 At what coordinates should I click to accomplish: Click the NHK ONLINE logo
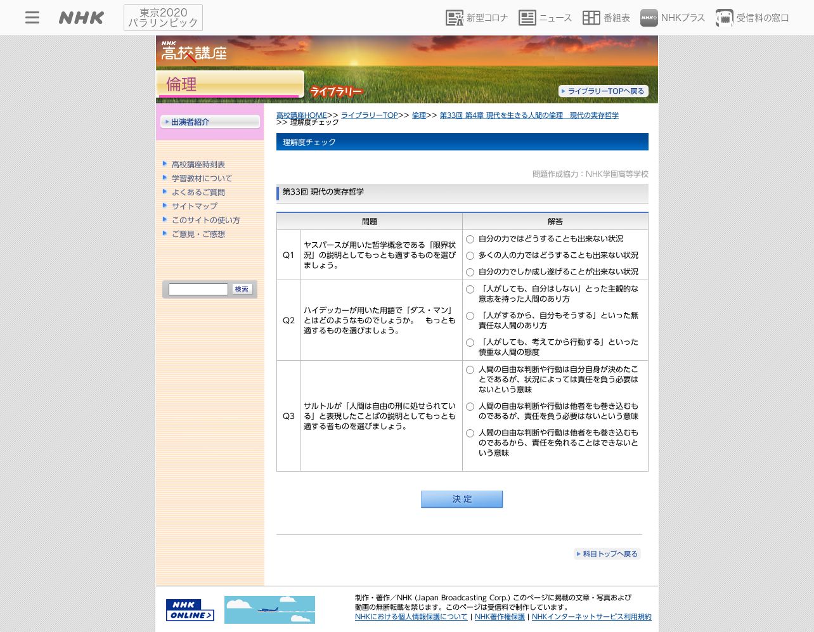(x=190, y=610)
